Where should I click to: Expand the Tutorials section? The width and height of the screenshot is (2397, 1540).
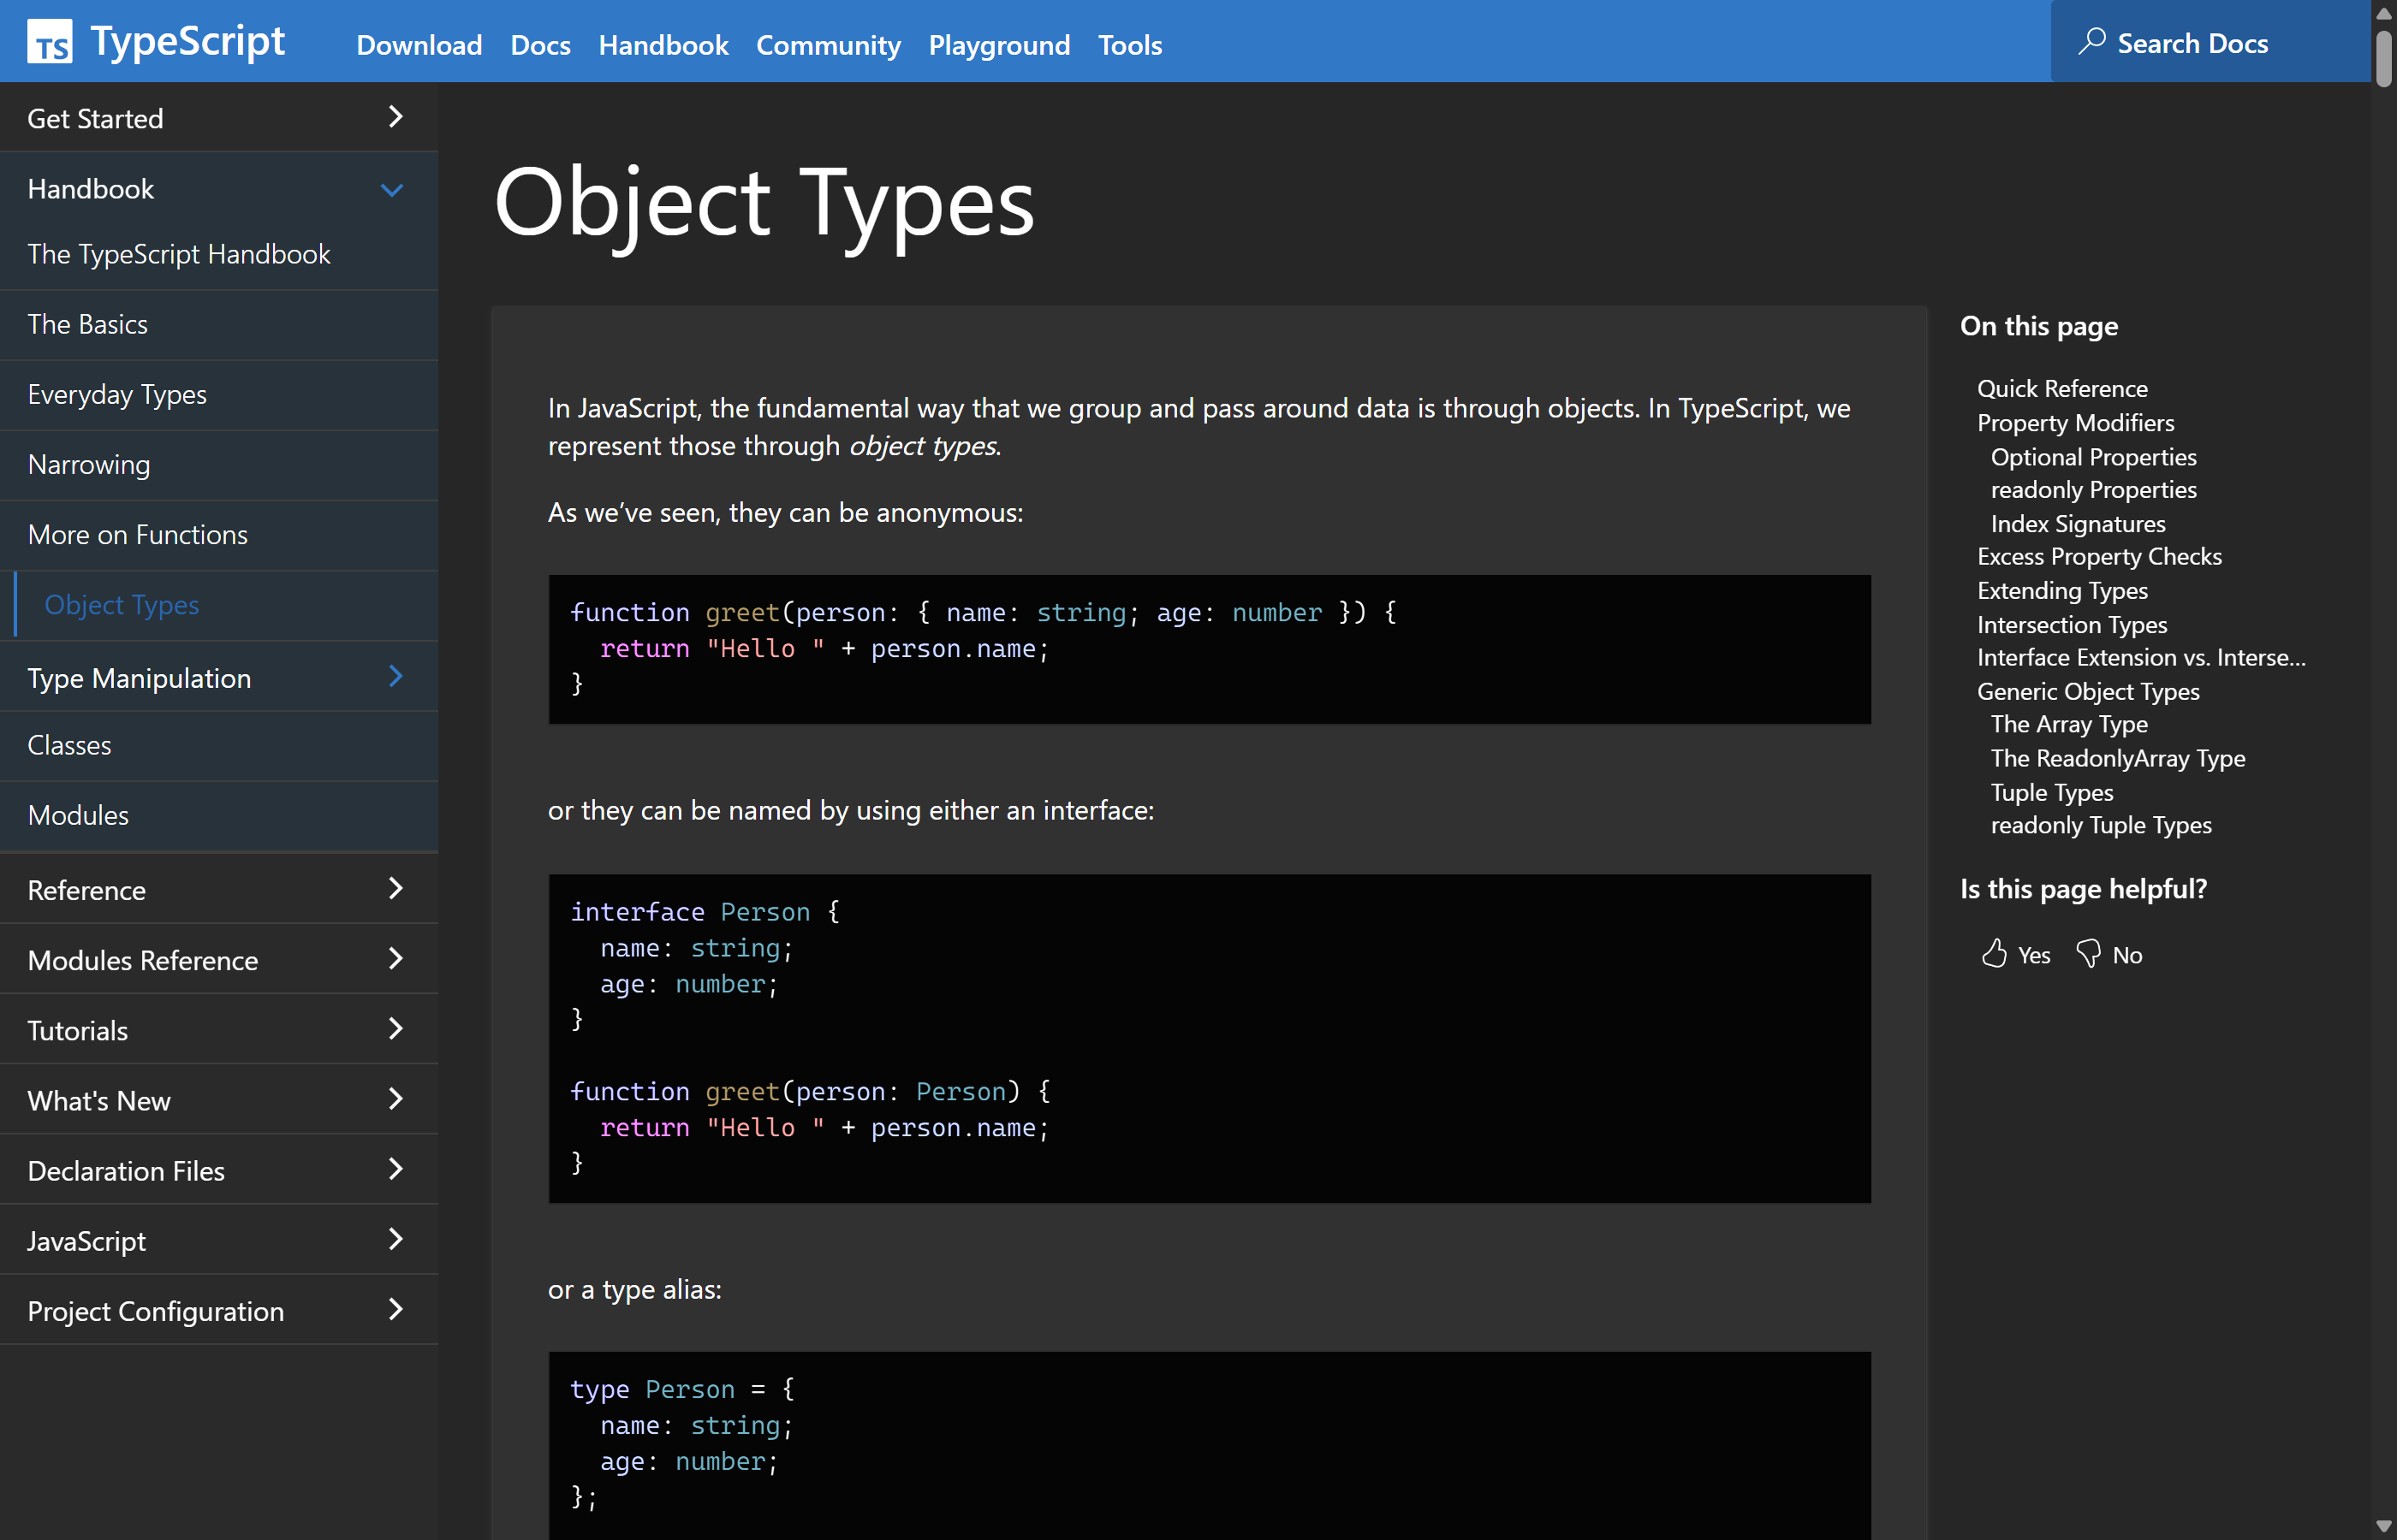pyautogui.click(x=396, y=1029)
